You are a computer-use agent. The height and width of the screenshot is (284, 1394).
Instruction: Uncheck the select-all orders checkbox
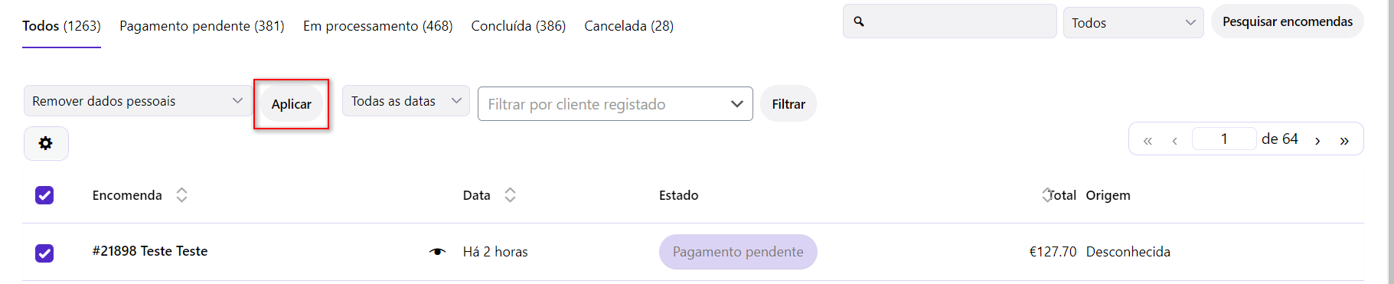pyautogui.click(x=44, y=195)
